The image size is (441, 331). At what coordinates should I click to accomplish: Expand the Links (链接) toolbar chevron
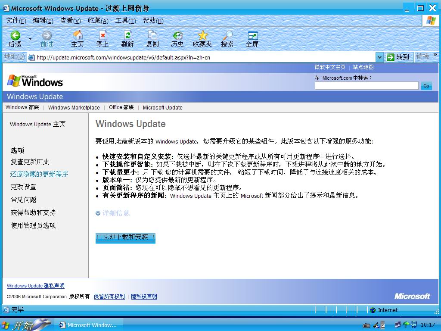click(x=435, y=55)
